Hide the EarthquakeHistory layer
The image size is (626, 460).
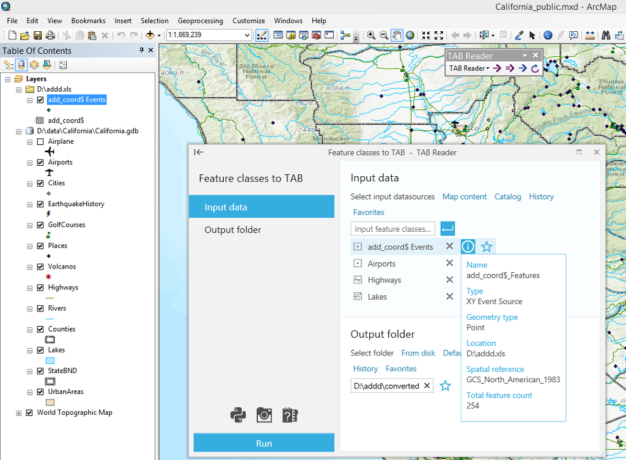point(40,204)
